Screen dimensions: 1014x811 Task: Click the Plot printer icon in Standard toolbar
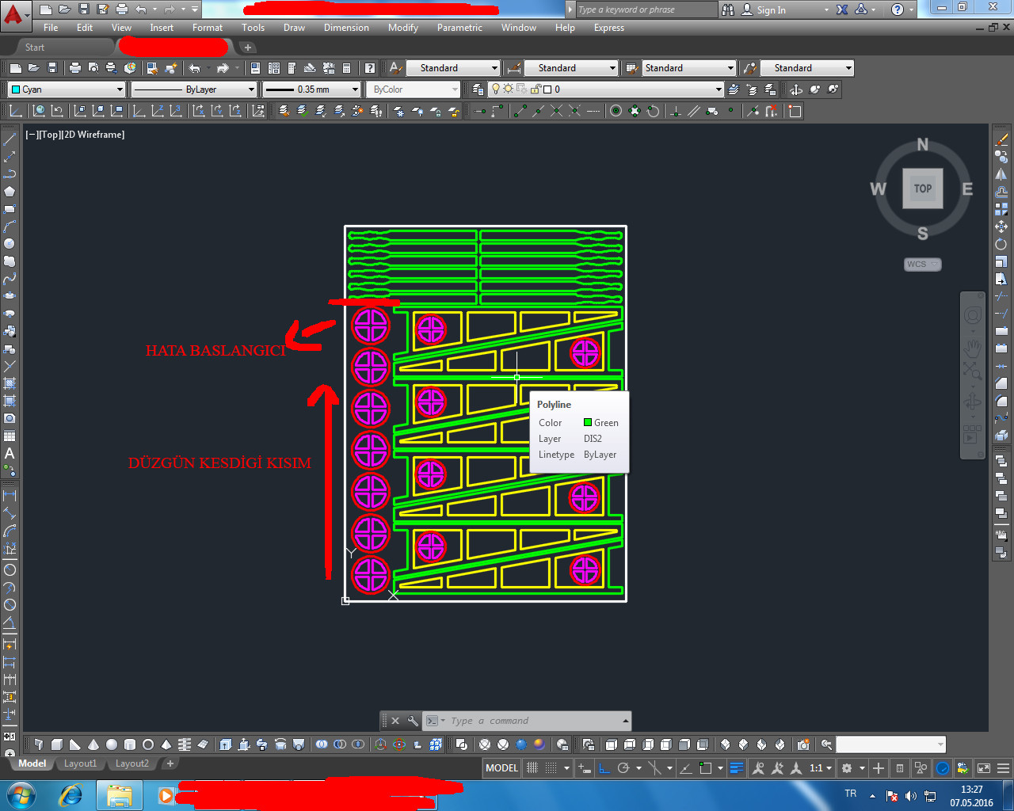tap(75, 68)
